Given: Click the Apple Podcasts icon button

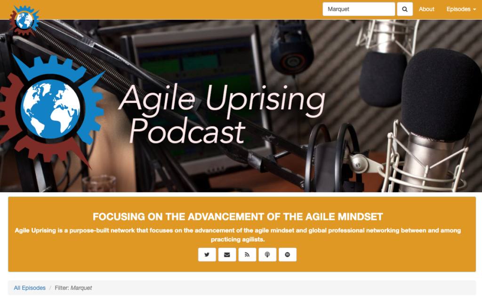Looking at the screenshot, I should click(x=267, y=255).
